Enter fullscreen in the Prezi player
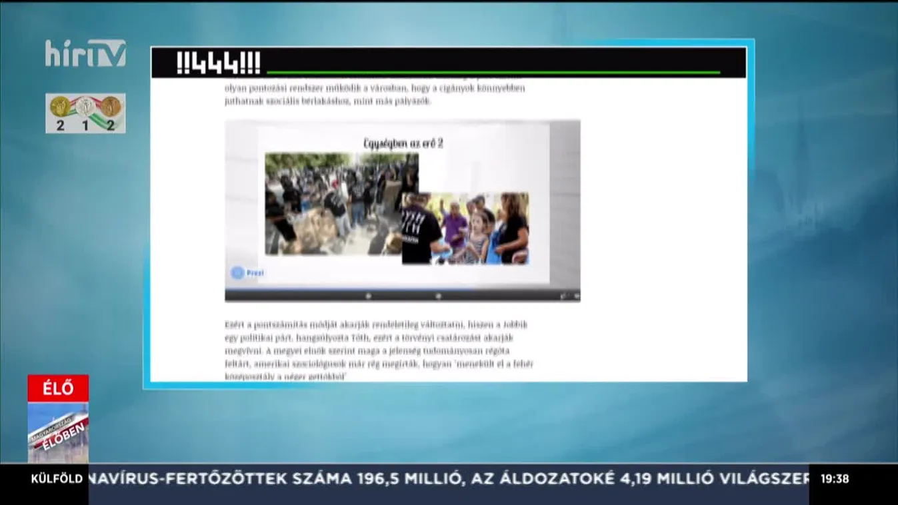The width and height of the screenshot is (898, 505). 563,296
